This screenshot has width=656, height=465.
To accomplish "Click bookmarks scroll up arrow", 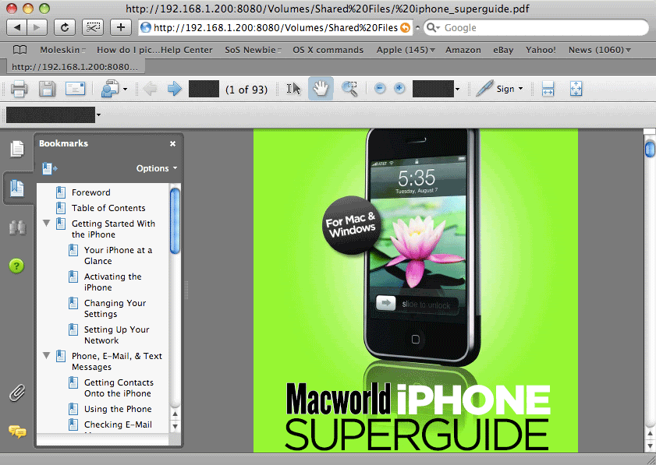I will [176, 414].
